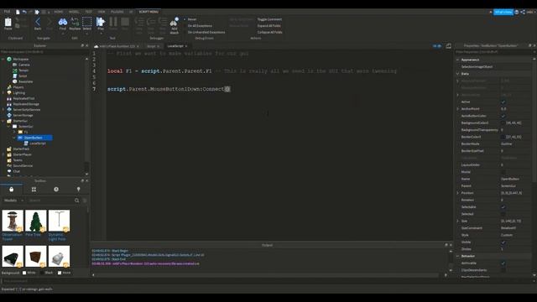Open the Replace tool
Screen dimensions: 537x302
click(x=75, y=23)
